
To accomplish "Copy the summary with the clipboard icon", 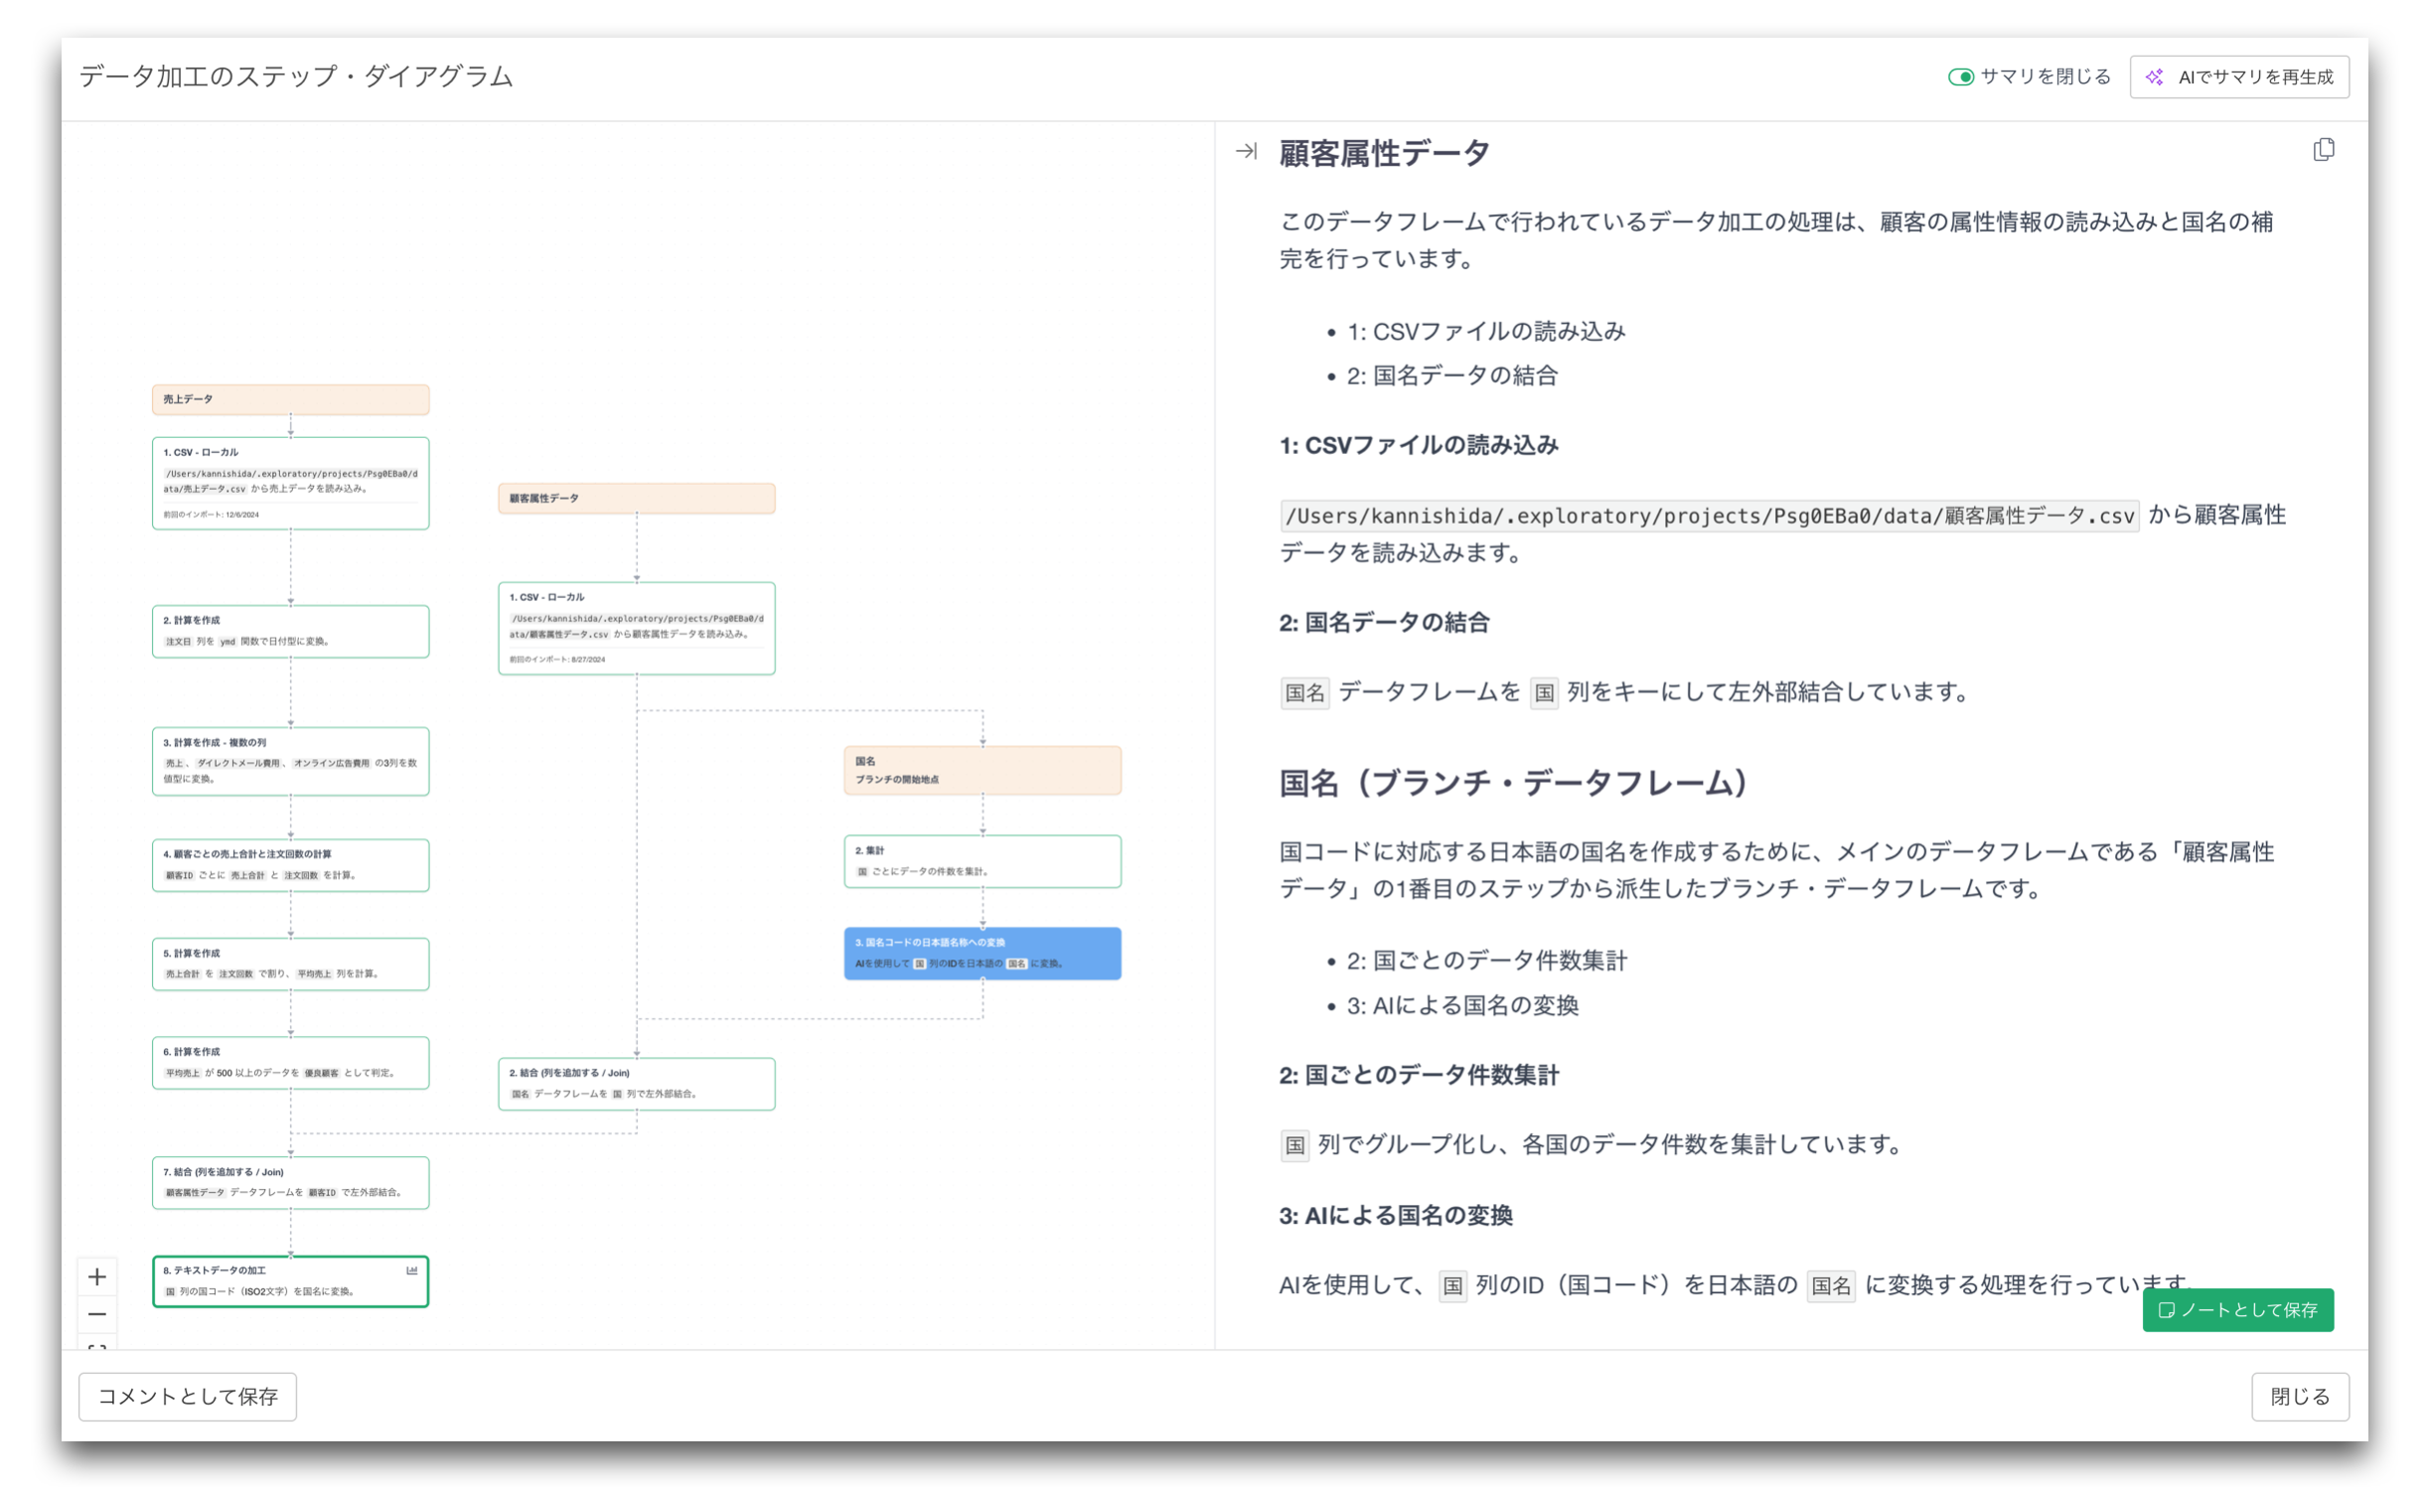I will (x=2323, y=150).
